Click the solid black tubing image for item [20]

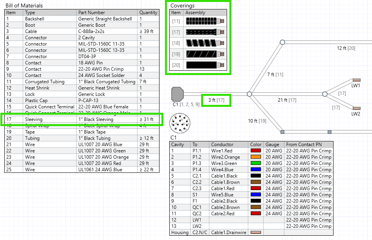(x=205, y=65)
